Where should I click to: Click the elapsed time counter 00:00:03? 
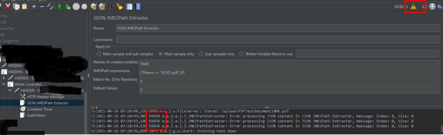(401, 7)
